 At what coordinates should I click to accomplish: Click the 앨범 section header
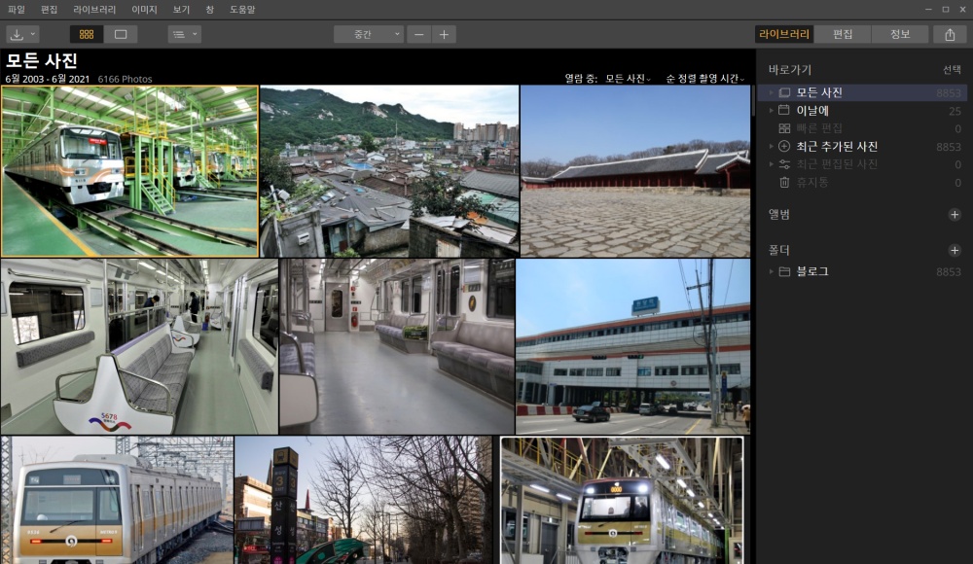(x=779, y=215)
